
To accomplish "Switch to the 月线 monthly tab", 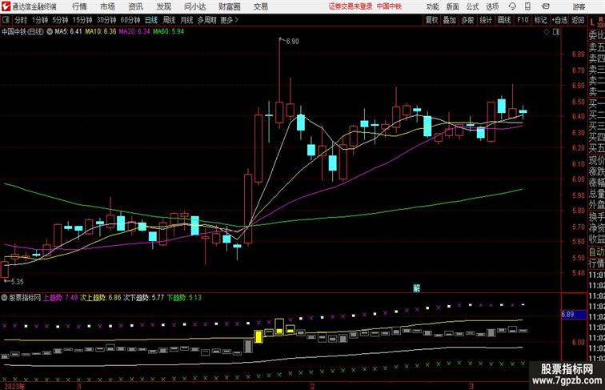I will tap(186, 20).
